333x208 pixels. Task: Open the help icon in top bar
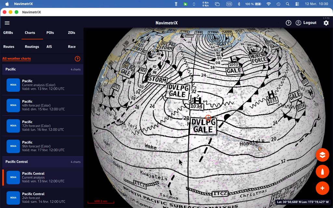click(x=288, y=23)
